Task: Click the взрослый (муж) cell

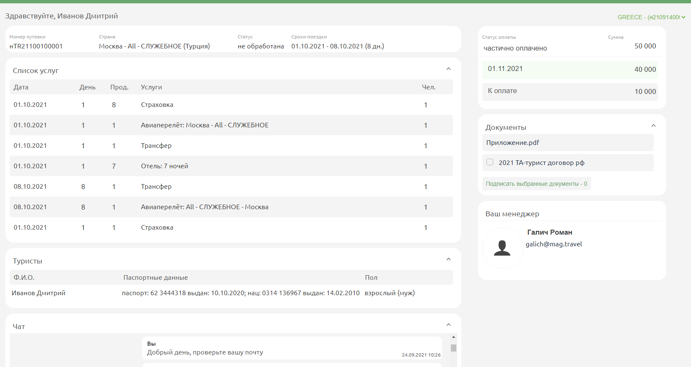Action: point(389,293)
